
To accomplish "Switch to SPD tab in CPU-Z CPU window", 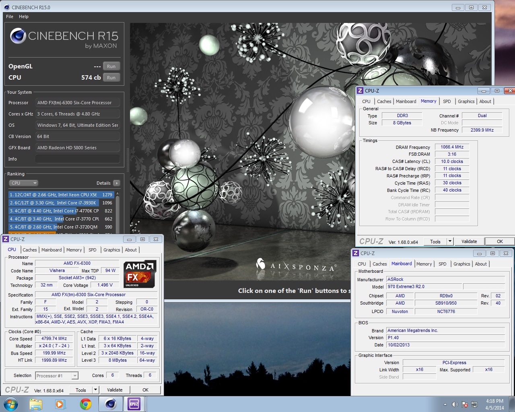I will click(93, 250).
